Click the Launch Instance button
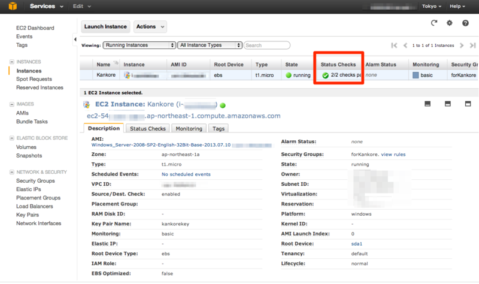The width and height of the screenshot is (479, 284). (105, 26)
